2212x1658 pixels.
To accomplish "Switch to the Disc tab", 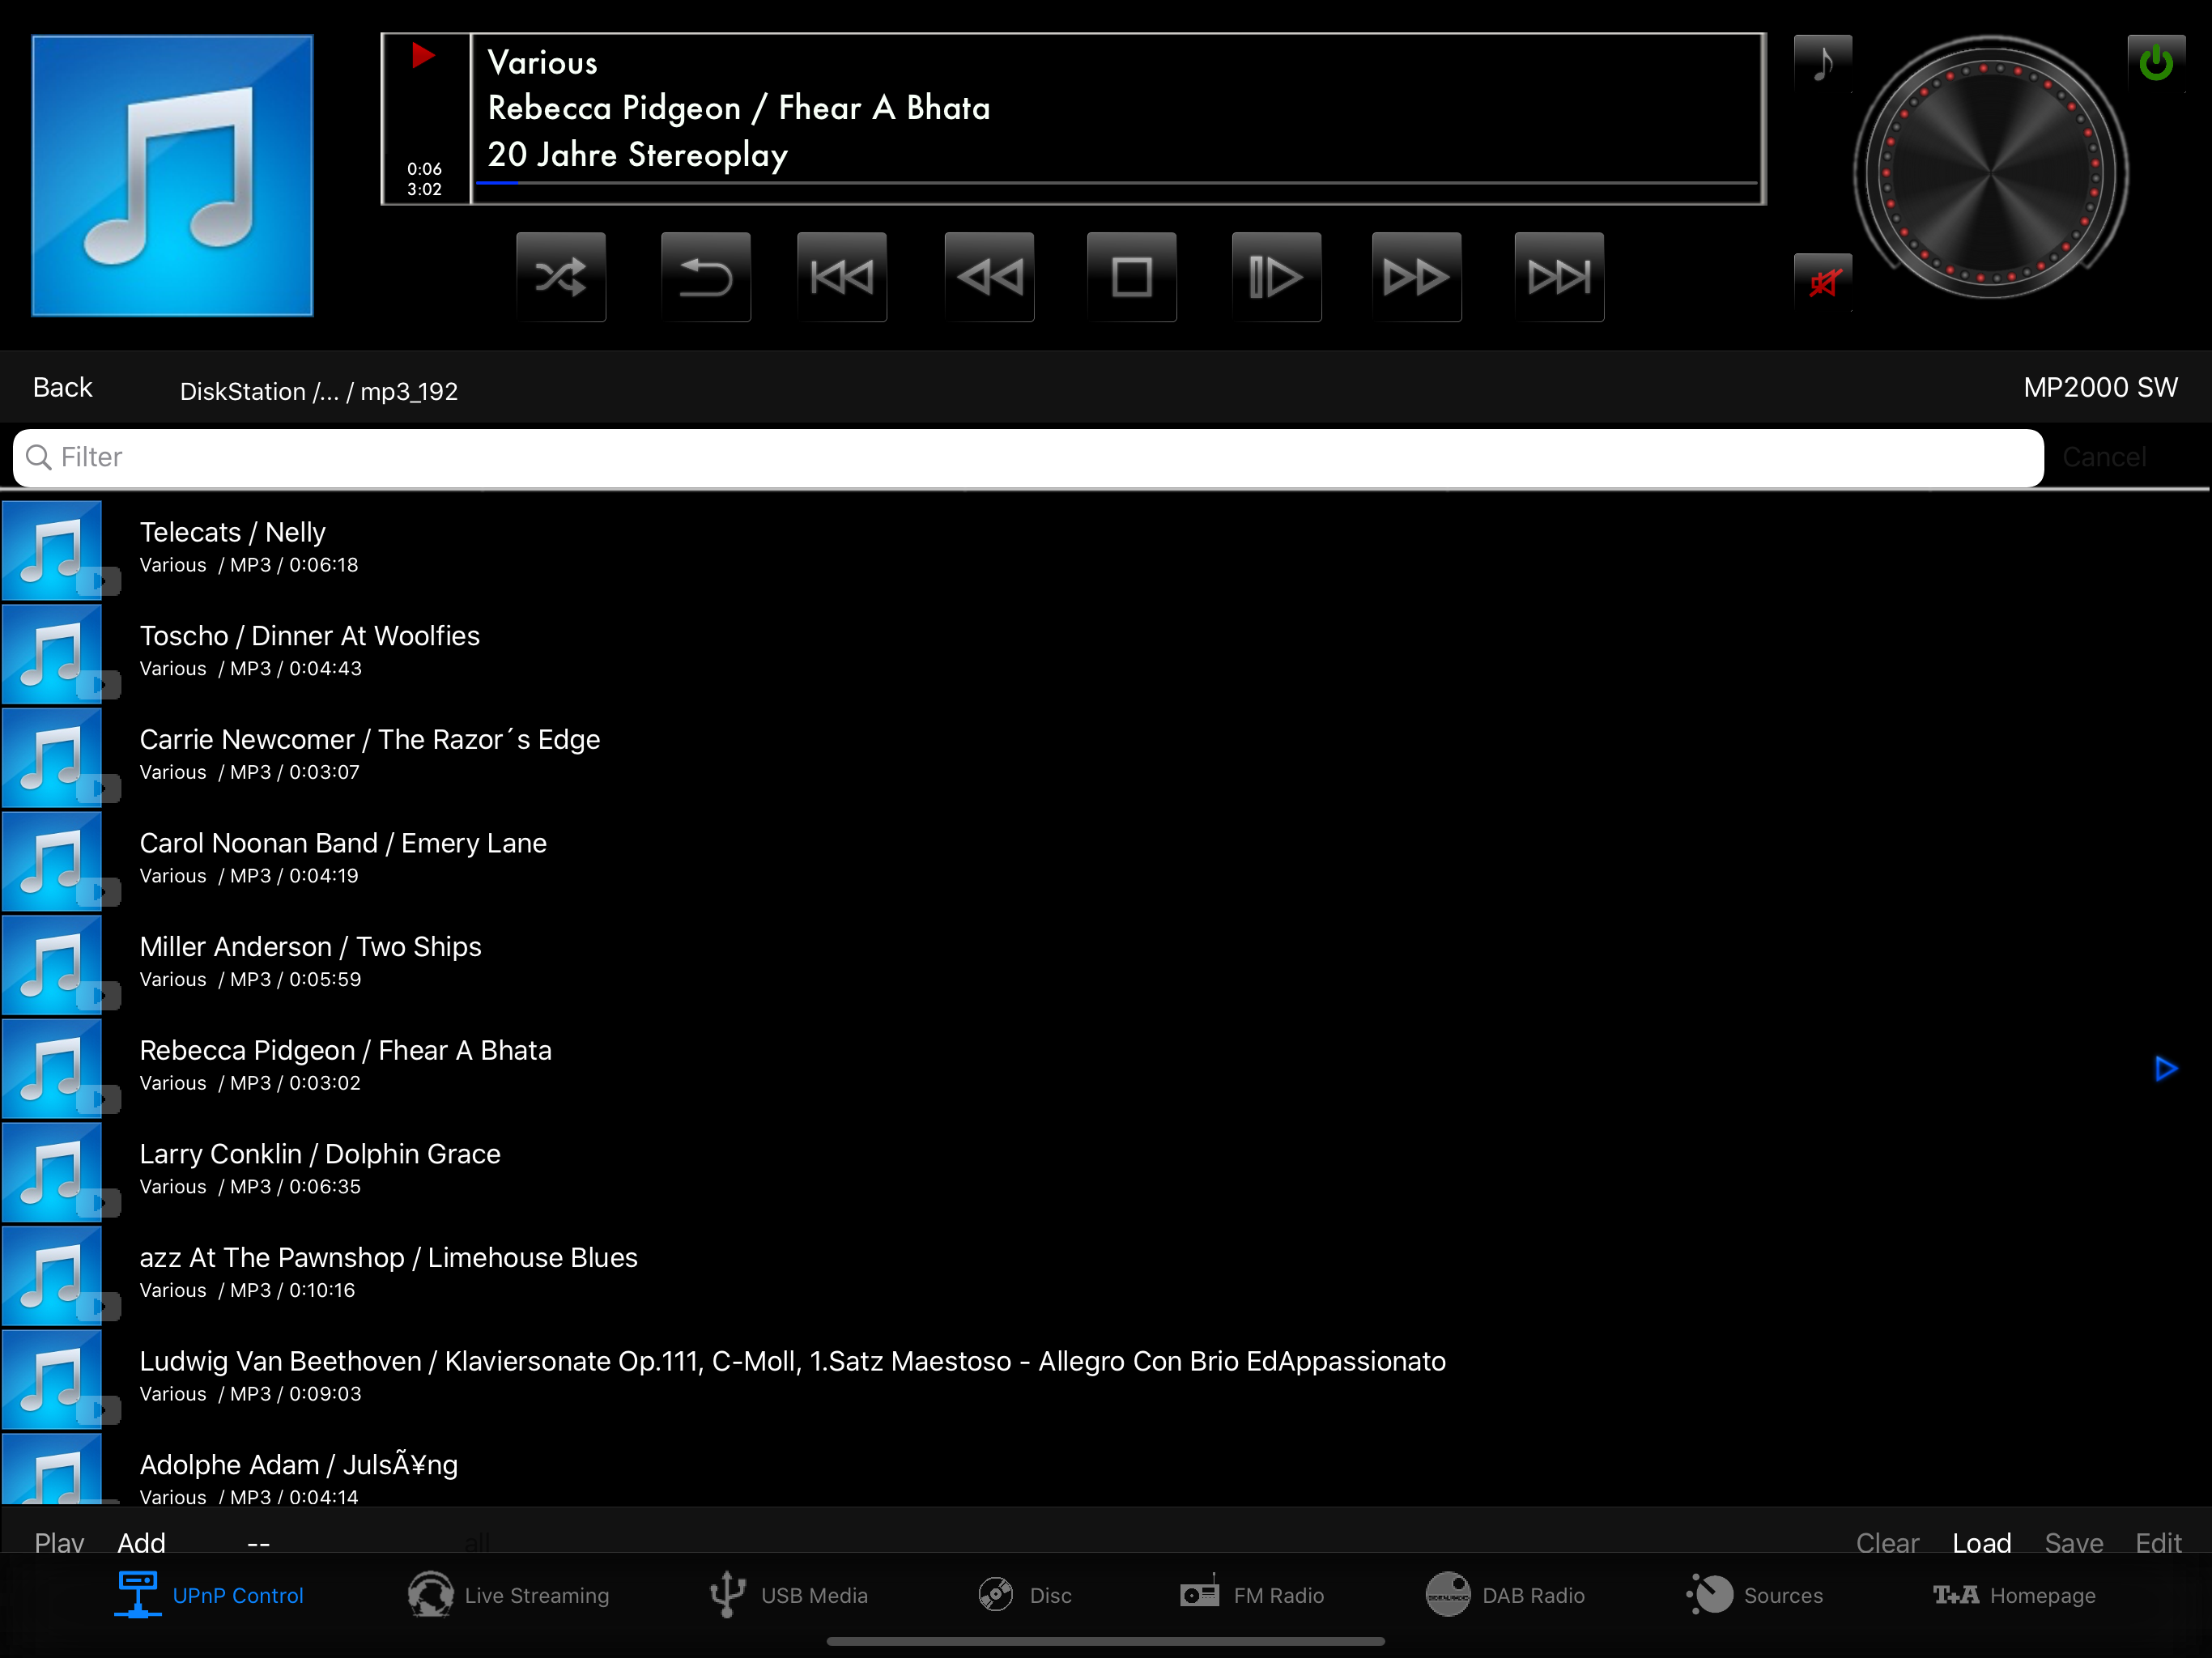I will (1025, 1595).
